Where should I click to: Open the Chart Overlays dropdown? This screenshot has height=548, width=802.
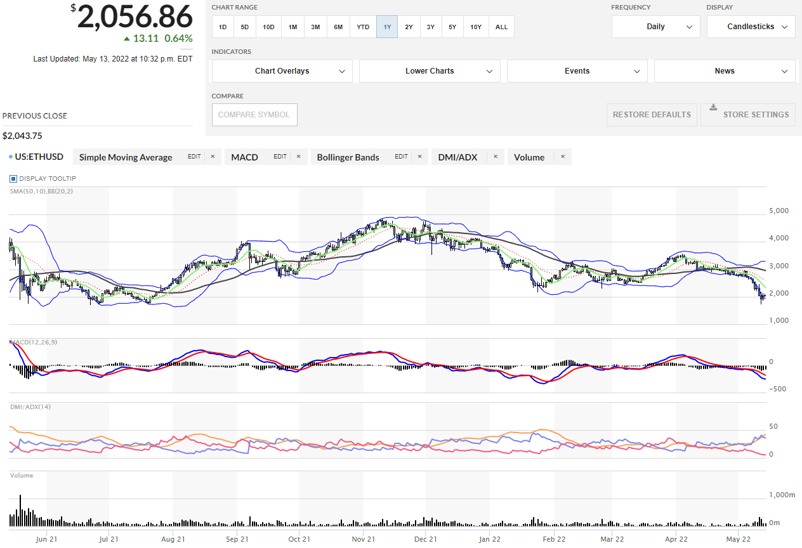tap(282, 71)
